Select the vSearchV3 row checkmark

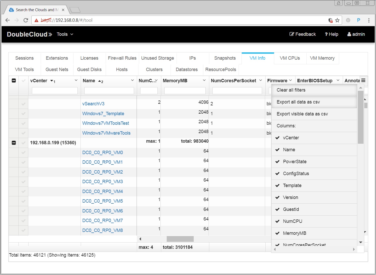coord(23,104)
